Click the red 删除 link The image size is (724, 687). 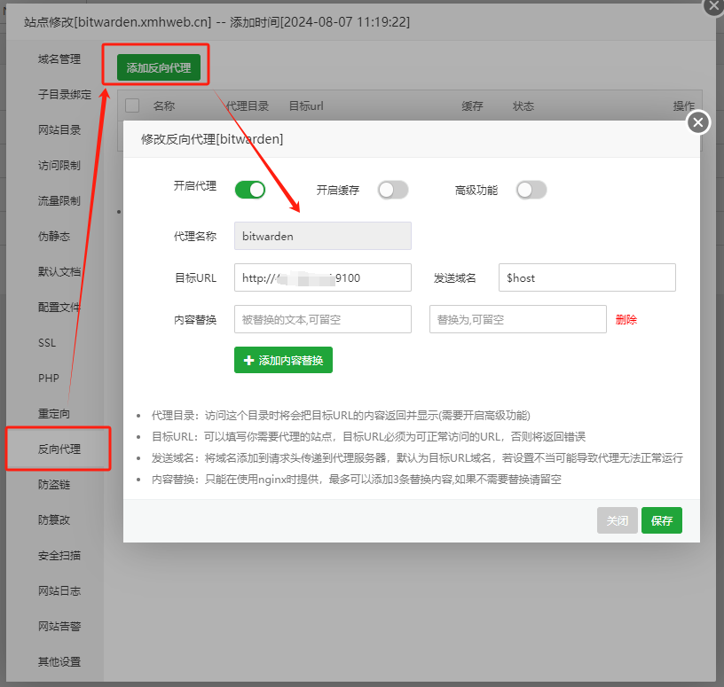(626, 319)
